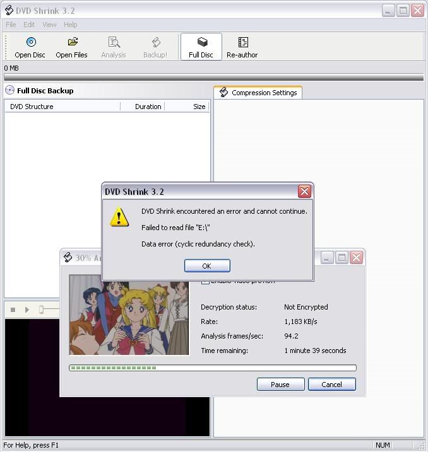The height and width of the screenshot is (452, 428).
Task: Switch to Re-author mode
Action: point(242,47)
